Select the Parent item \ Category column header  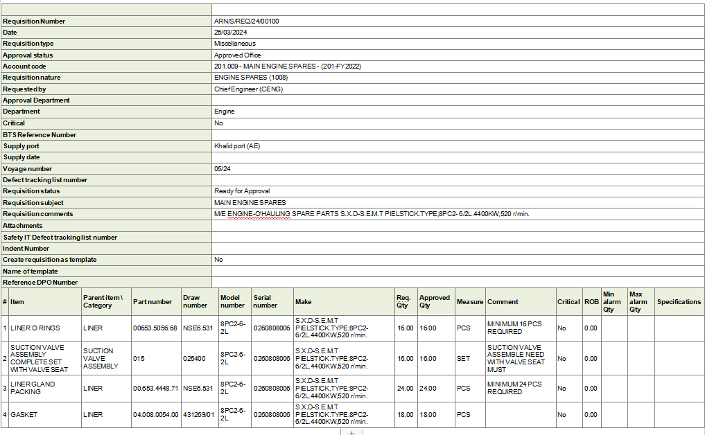click(x=103, y=301)
